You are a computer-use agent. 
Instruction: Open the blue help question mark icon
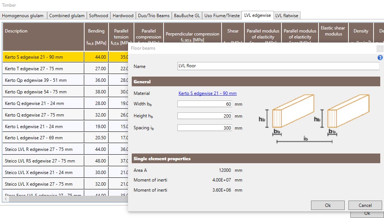(x=380, y=58)
